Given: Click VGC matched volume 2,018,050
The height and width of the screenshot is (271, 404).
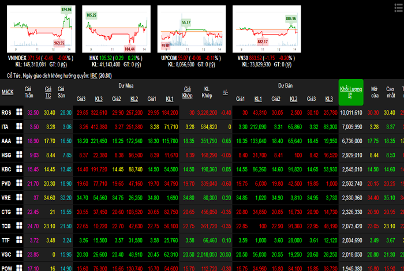Looking at the screenshot, I should (x=207, y=254).
